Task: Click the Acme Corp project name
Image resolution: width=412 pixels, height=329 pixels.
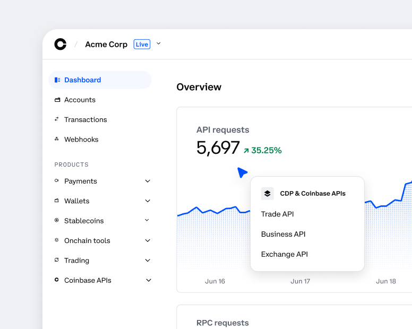Action: point(106,45)
